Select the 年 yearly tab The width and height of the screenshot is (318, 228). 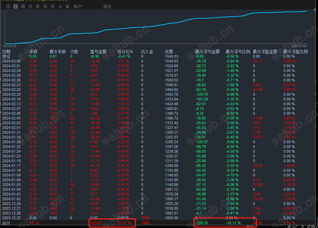(45, 6)
